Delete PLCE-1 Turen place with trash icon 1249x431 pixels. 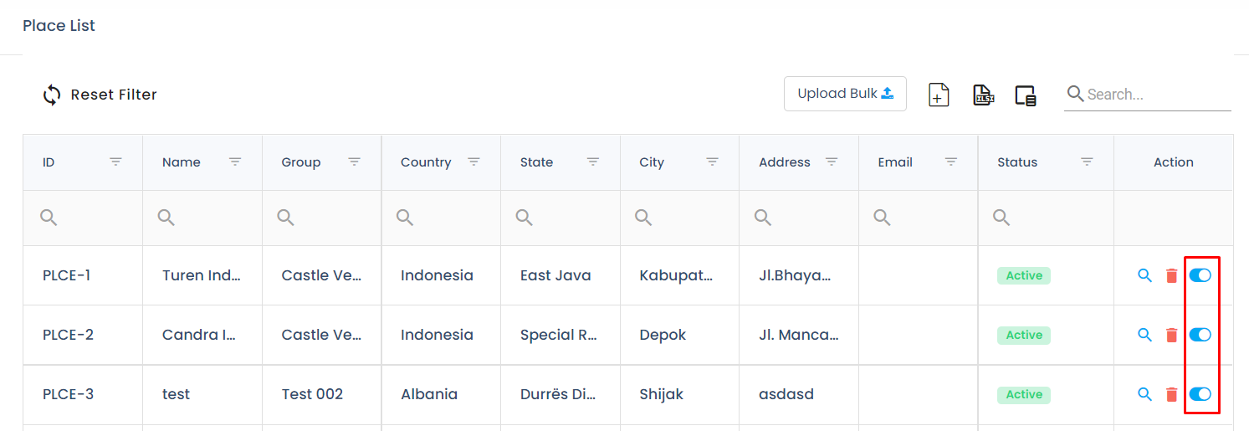point(1171,275)
